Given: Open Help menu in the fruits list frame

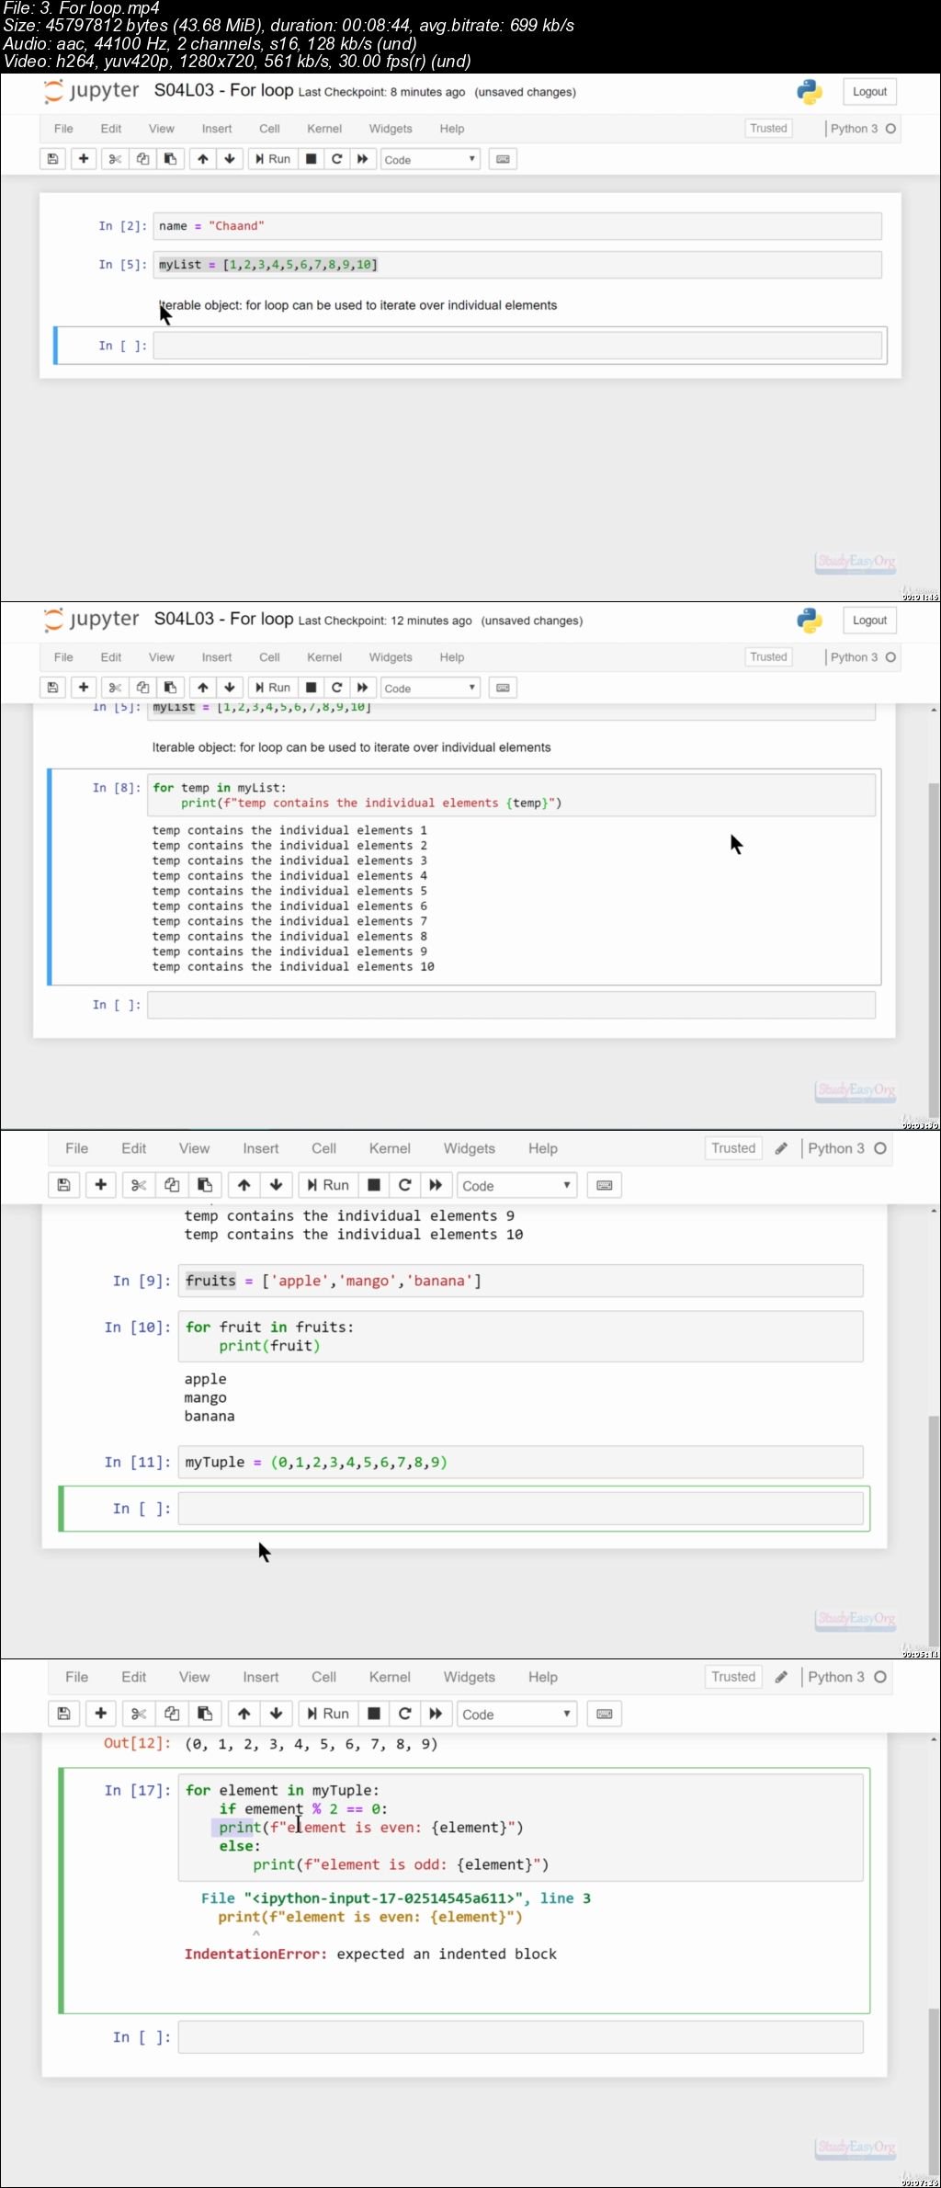Looking at the screenshot, I should [x=543, y=1148].
